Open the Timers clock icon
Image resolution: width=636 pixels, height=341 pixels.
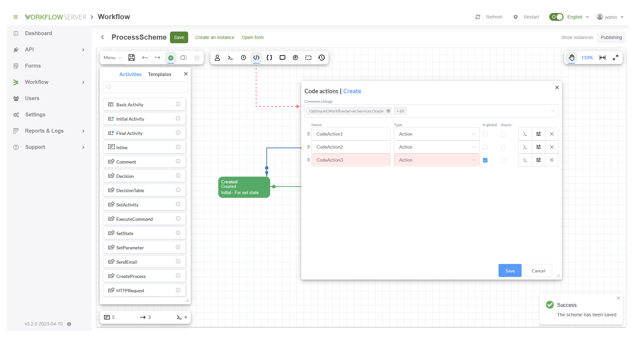243,58
